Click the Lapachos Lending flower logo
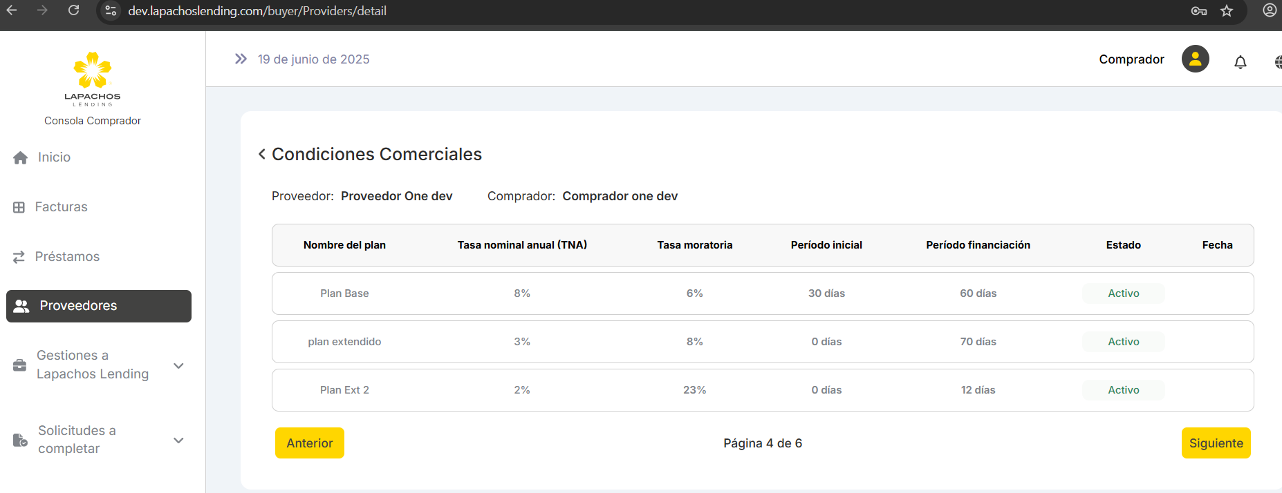The image size is (1282, 493). (93, 71)
